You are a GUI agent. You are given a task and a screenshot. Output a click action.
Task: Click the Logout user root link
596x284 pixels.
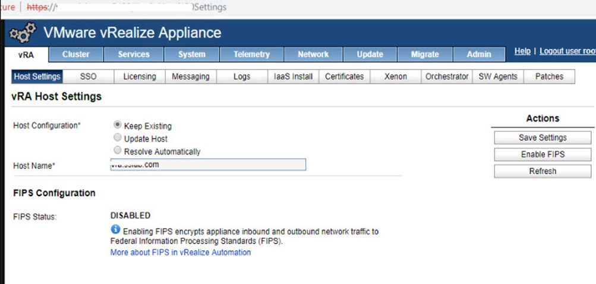tap(568, 51)
